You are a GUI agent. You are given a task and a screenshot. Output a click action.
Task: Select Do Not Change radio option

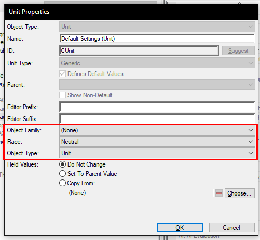click(x=62, y=164)
